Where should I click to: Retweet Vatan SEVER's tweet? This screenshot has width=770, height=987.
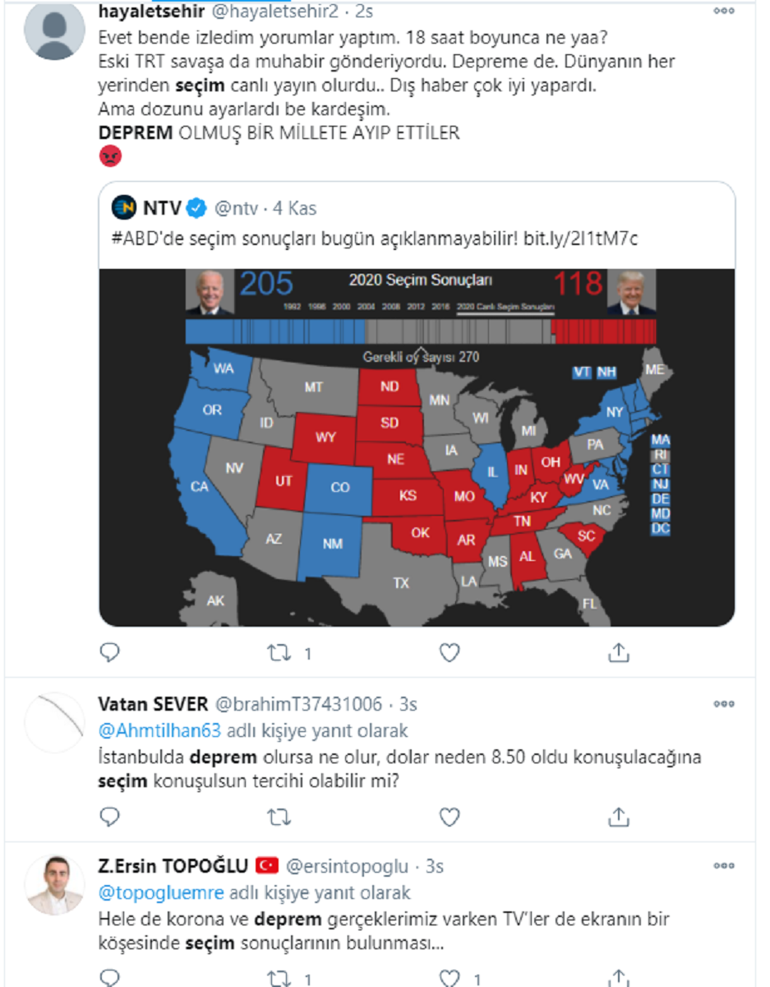279,817
